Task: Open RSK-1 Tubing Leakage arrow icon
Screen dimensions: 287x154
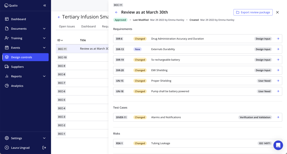Action: point(278,143)
